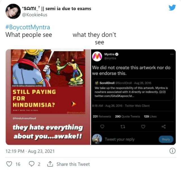
Task: Click Share this Tweet text
Action: 73,164
